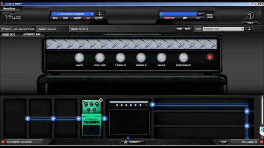The width and height of the screenshot is (264, 148).
Task: Open the PRESET INFO tab
Action: click(9, 35)
